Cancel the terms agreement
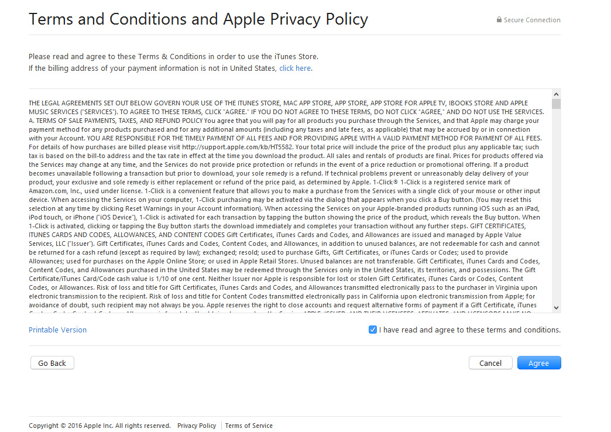The width and height of the screenshot is (611, 432). point(490,363)
